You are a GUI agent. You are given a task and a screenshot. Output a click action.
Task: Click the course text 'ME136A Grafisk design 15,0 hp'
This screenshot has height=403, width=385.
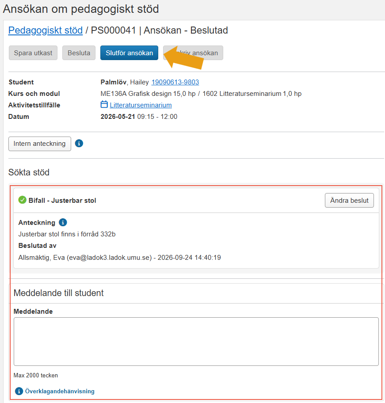tap(148, 94)
